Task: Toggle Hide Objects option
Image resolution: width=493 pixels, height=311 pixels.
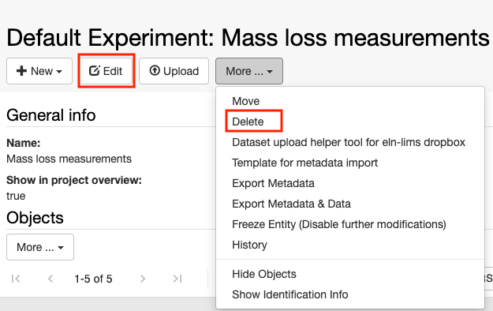Action: [x=263, y=274]
